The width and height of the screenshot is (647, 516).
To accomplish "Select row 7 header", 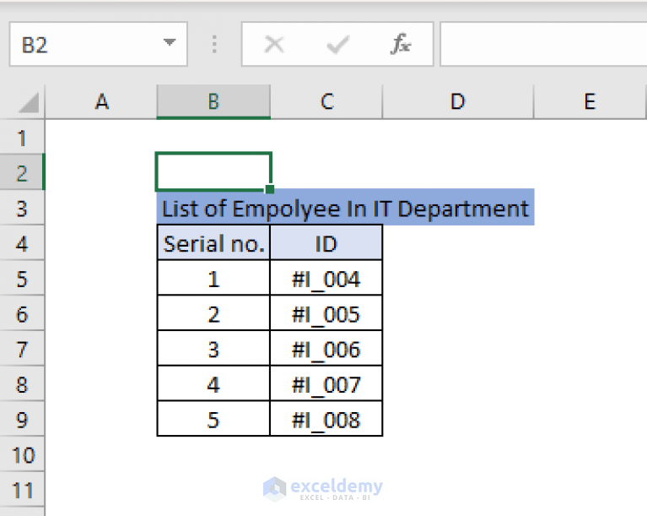I will click(22, 348).
